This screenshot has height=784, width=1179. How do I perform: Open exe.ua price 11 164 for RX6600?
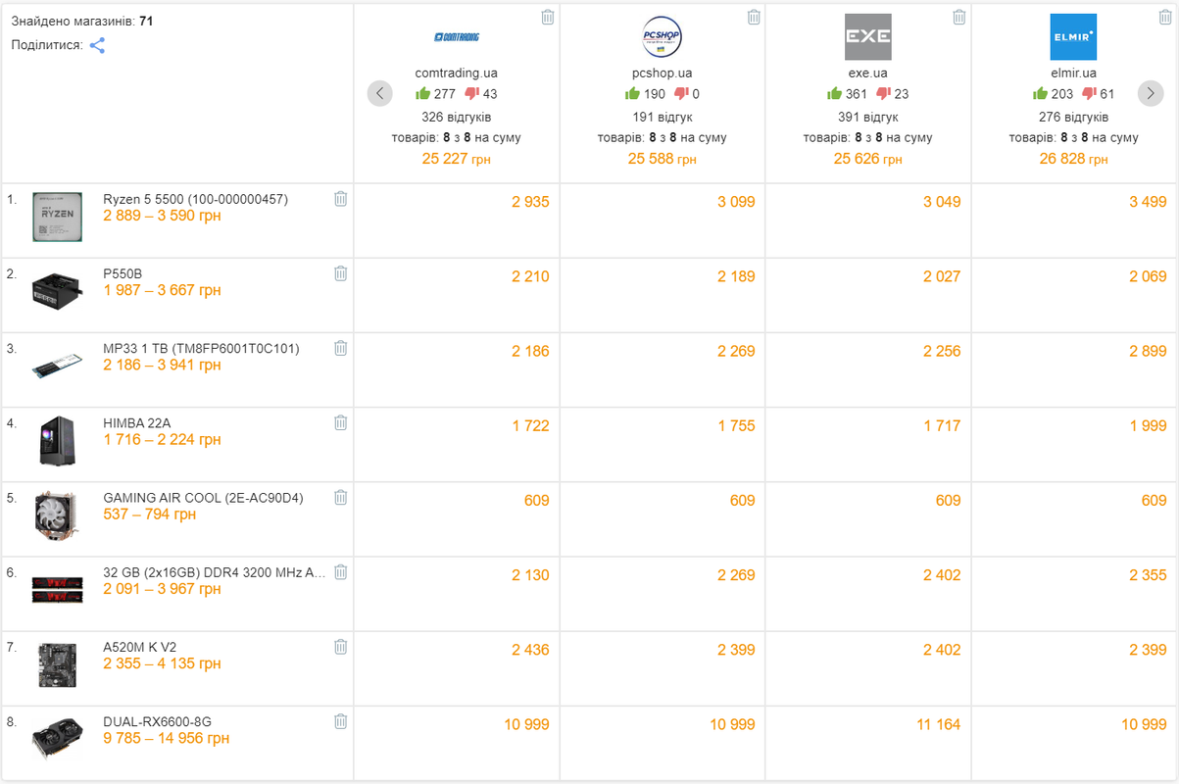coord(937,724)
